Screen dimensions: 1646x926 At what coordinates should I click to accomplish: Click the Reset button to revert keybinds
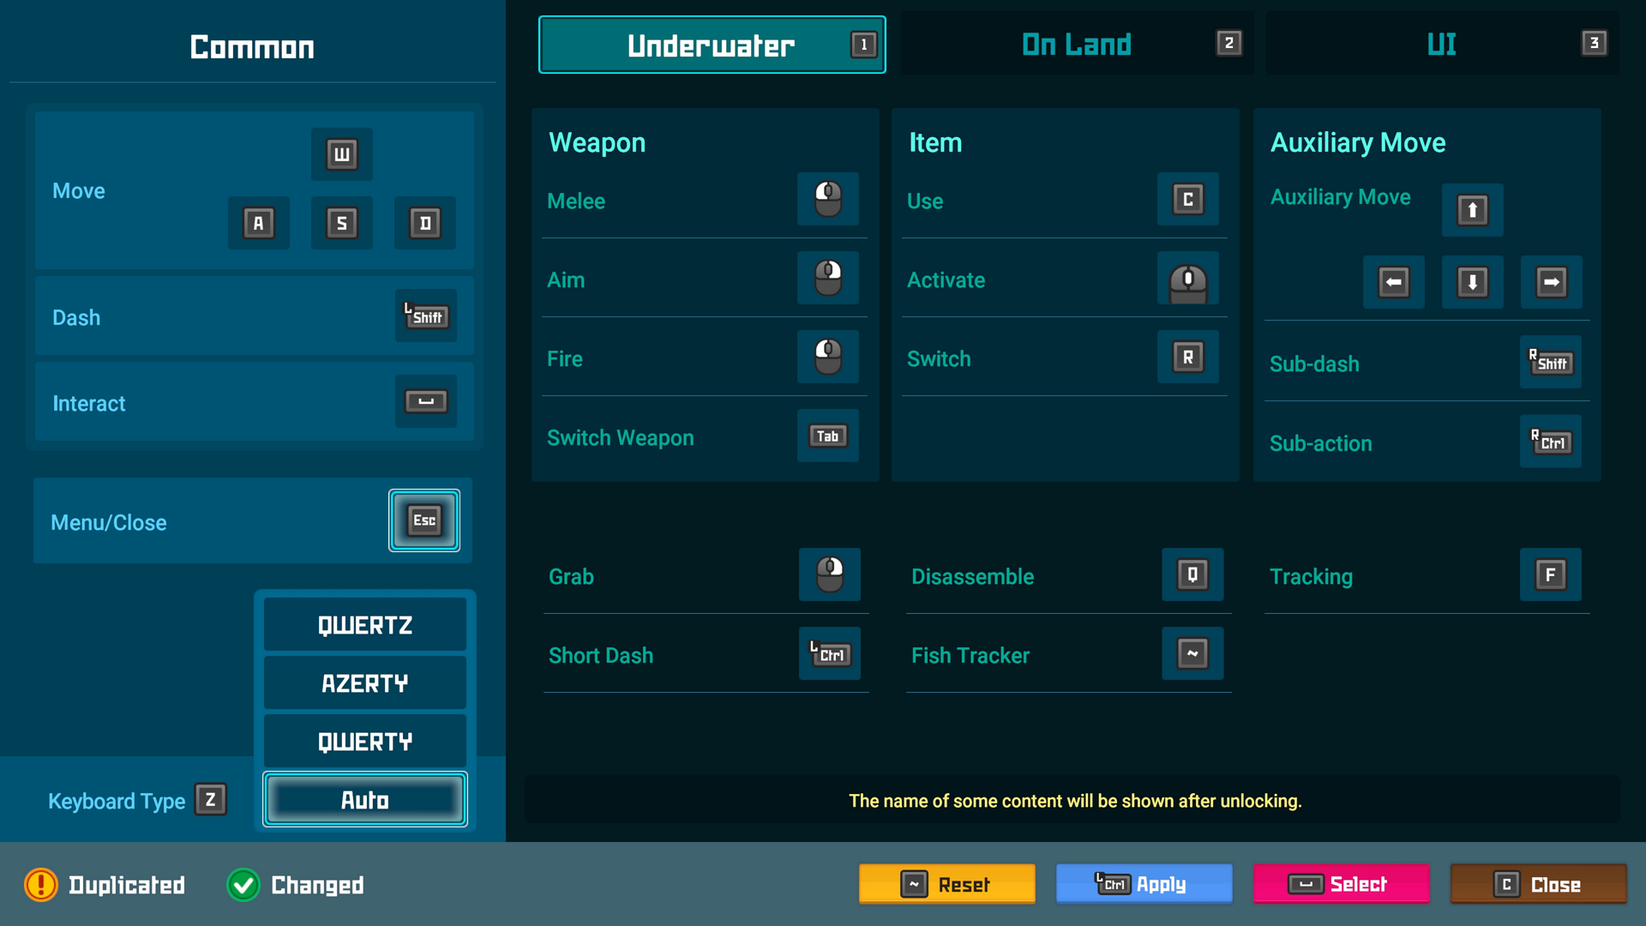947,883
